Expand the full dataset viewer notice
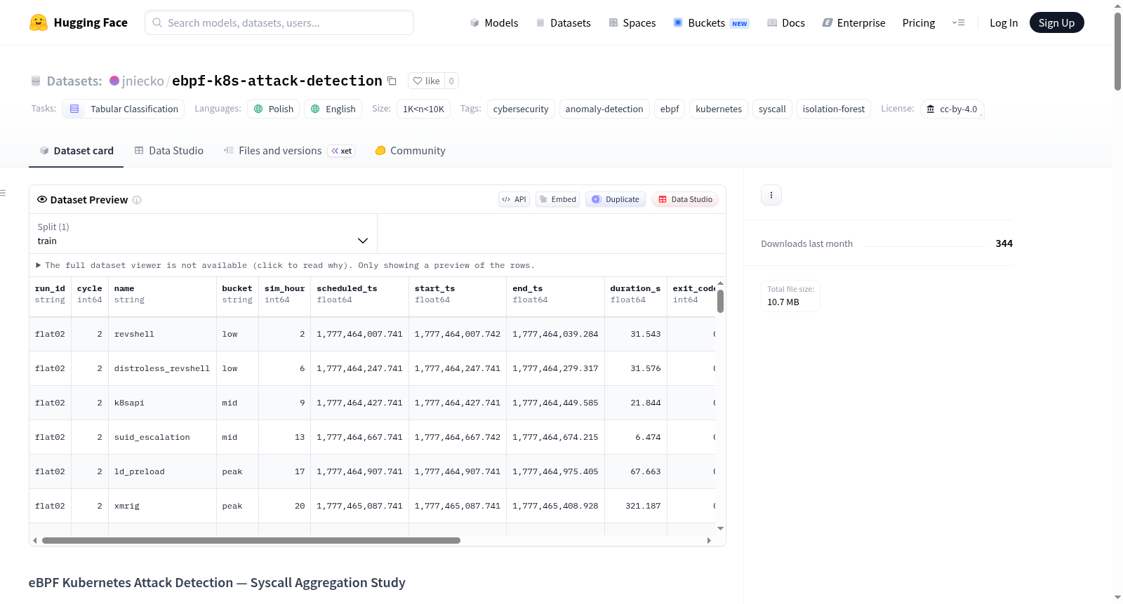Screen dimensions: 1123x604 coord(285,265)
